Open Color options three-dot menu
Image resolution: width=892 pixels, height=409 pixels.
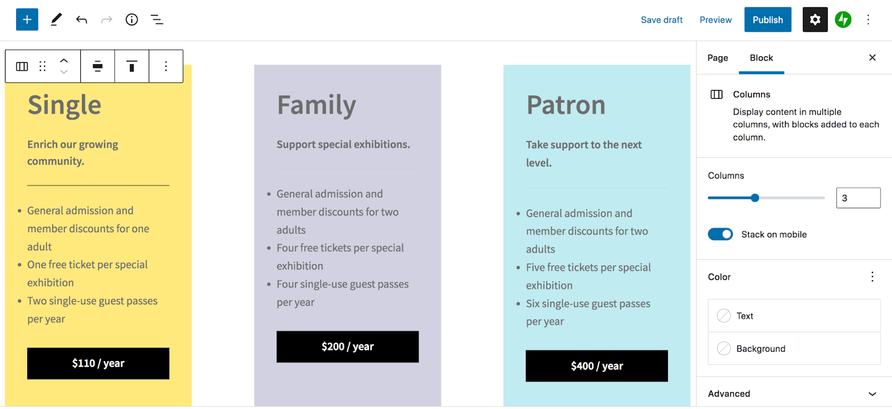tap(872, 276)
